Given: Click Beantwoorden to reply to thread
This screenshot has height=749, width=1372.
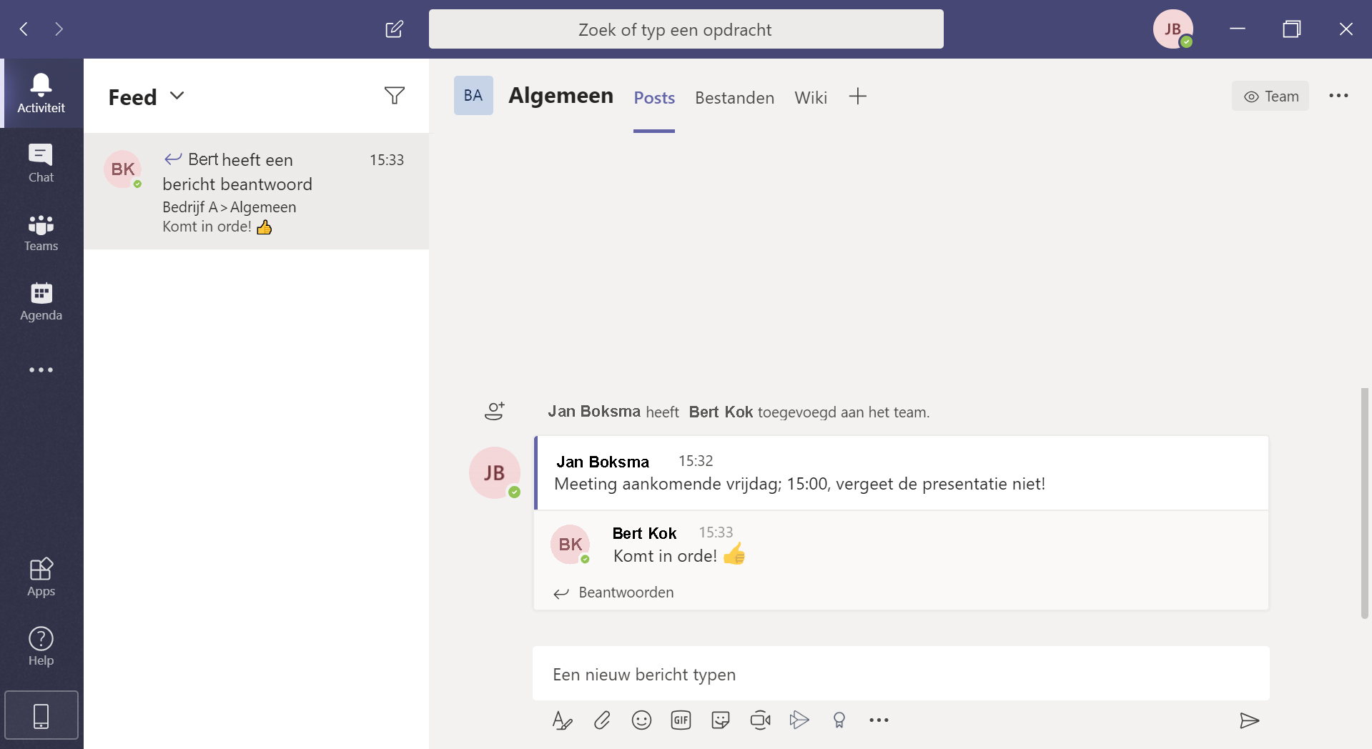Looking at the screenshot, I should pos(614,592).
